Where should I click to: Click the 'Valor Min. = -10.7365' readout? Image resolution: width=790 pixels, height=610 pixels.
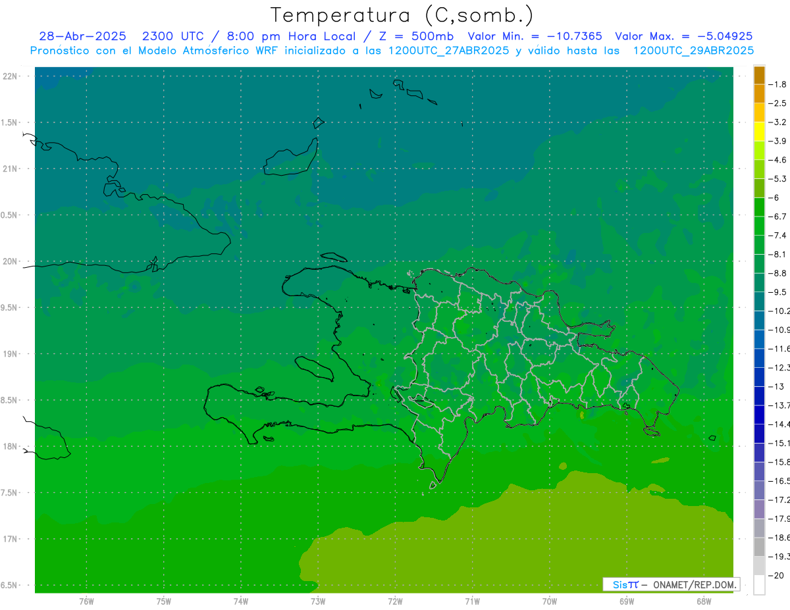535,36
